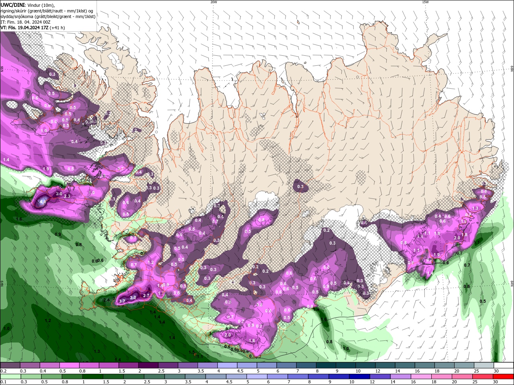Click the rain scale swatch starting at 8
The image size is (514, 385).
coord(318,377)
